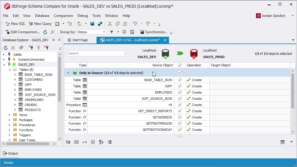The width and height of the screenshot is (297, 167).
Task: Collapse the Only in Source group
Action: pyautogui.click(x=68, y=73)
